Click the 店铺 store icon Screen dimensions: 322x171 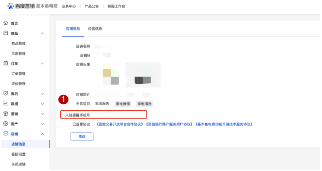coord(6,134)
